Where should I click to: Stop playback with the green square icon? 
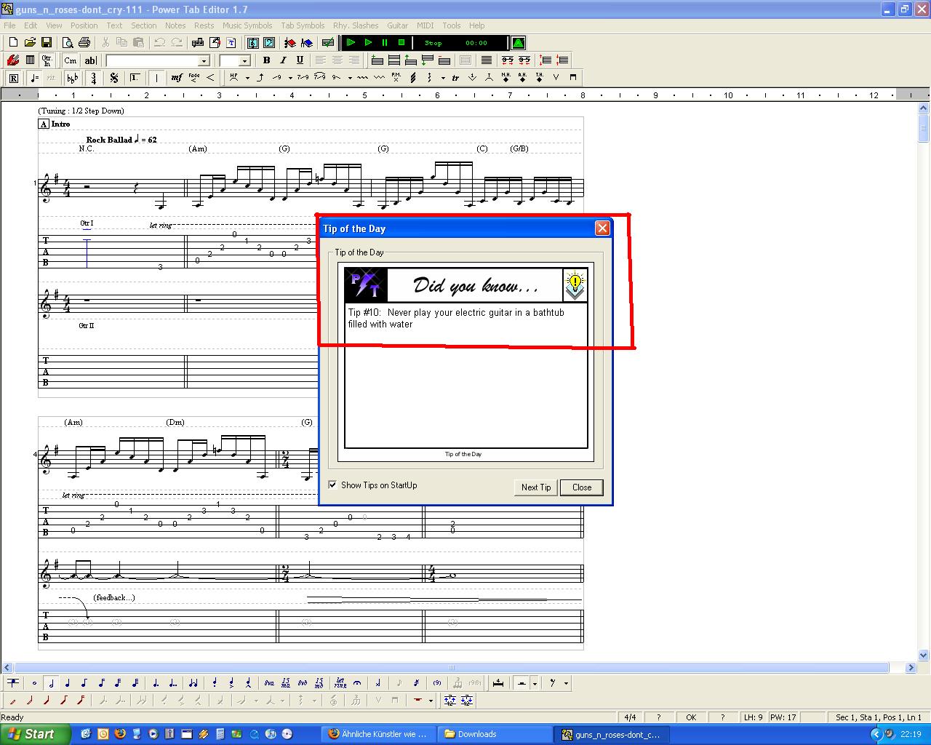click(401, 43)
